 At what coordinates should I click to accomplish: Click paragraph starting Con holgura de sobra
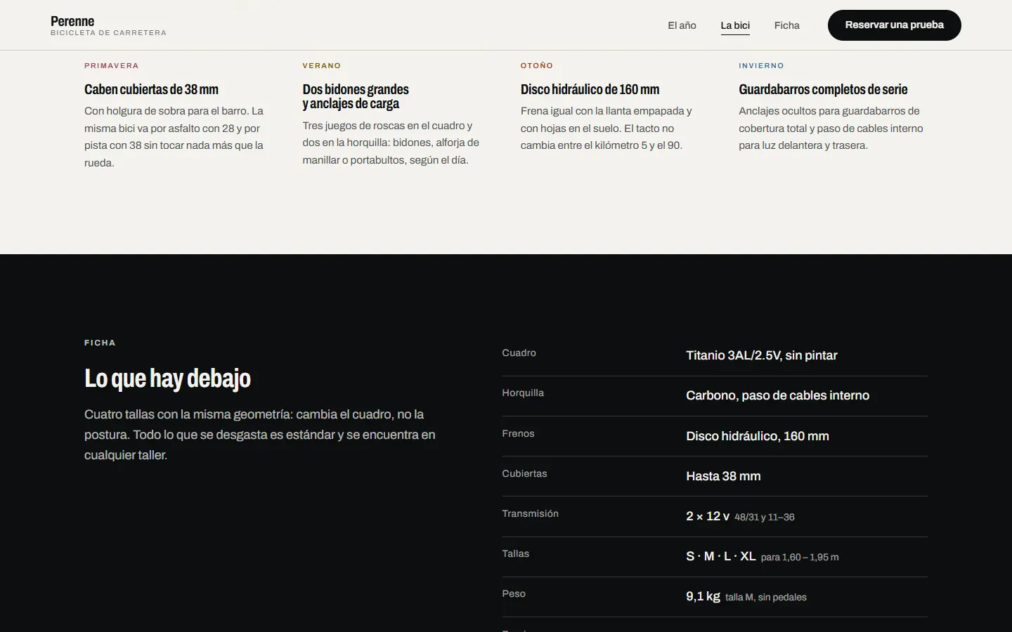174,137
